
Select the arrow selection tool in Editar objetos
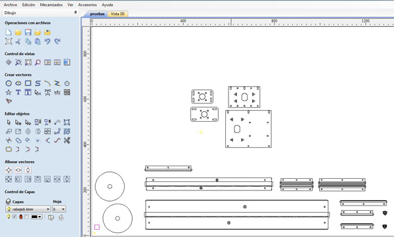9,122
